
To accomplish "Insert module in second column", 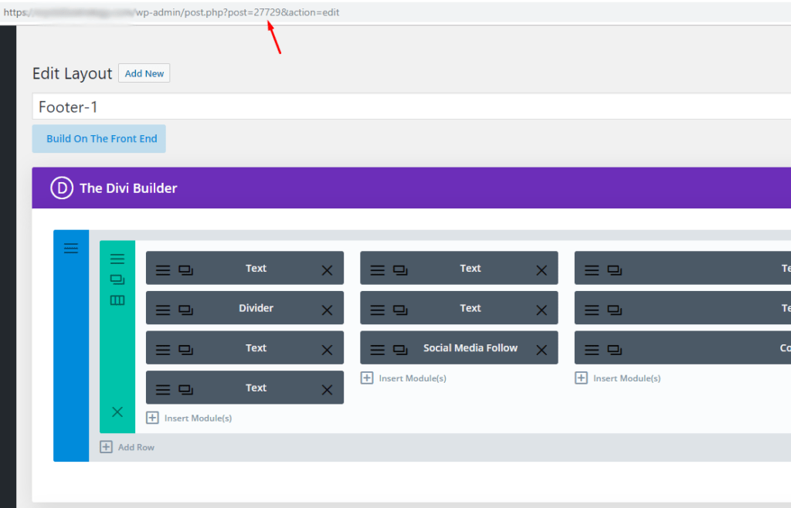I will coord(404,378).
